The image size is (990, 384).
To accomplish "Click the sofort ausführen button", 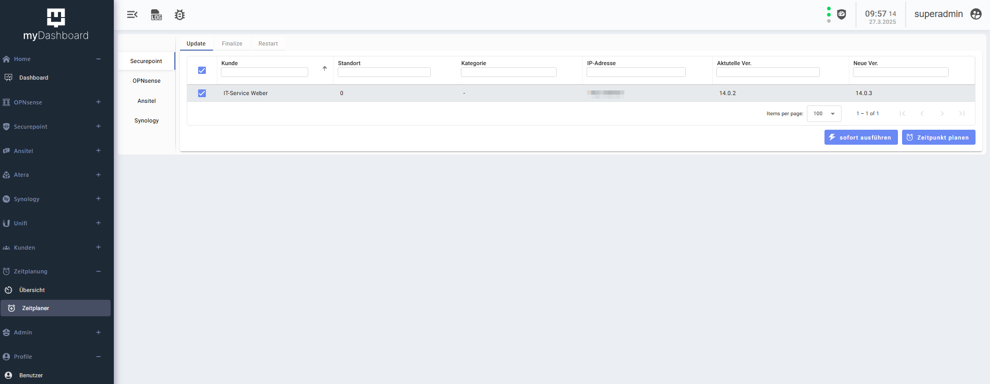I will tap(861, 137).
